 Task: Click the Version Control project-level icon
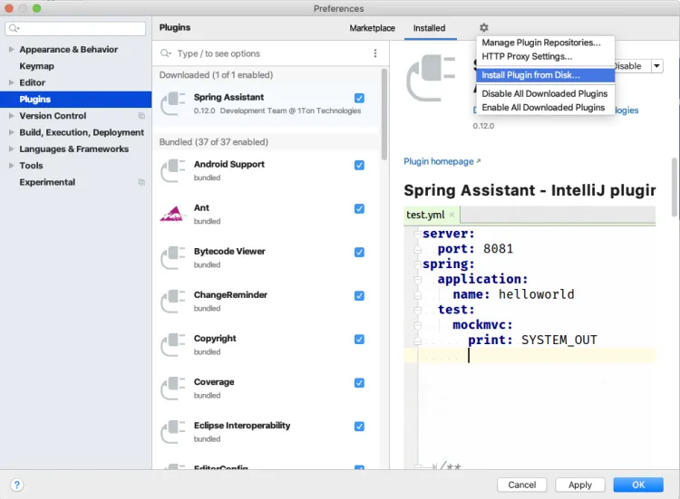(141, 116)
